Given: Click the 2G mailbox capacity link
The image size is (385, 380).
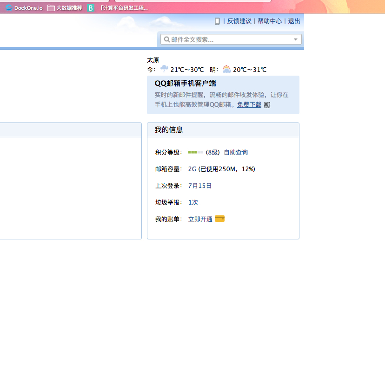Looking at the screenshot, I should pyautogui.click(x=192, y=169).
